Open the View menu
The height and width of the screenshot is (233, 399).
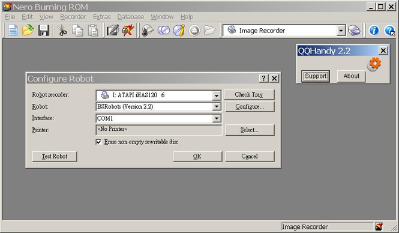click(x=46, y=17)
